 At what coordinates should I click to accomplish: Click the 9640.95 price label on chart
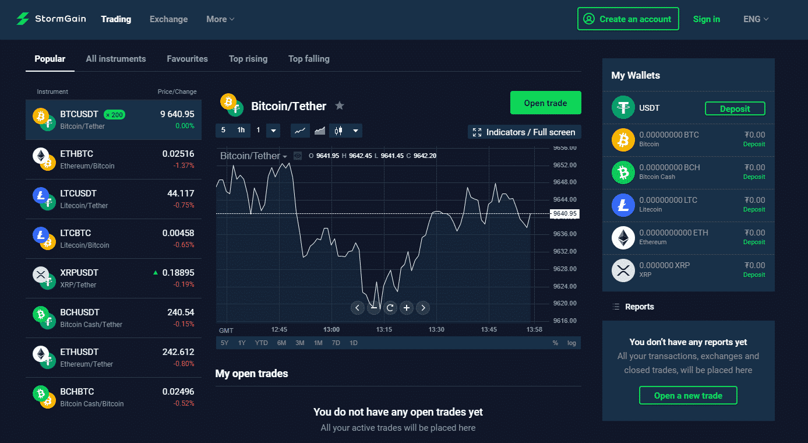[564, 213]
